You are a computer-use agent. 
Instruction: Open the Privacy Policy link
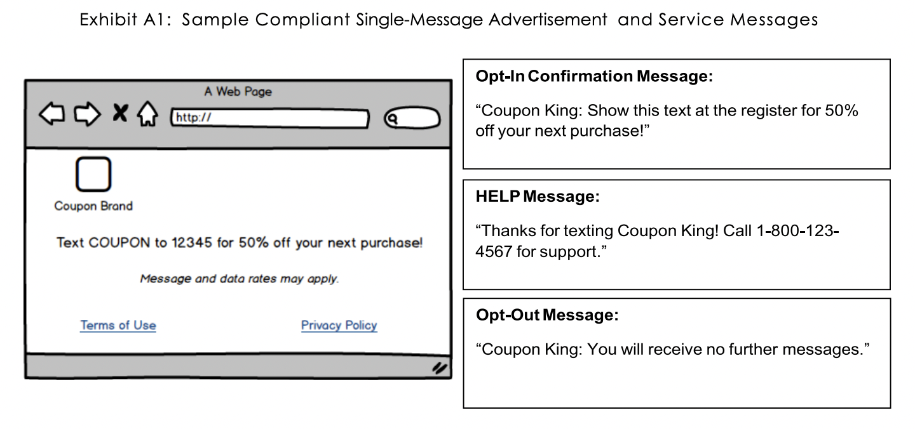pyautogui.click(x=339, y=326)
